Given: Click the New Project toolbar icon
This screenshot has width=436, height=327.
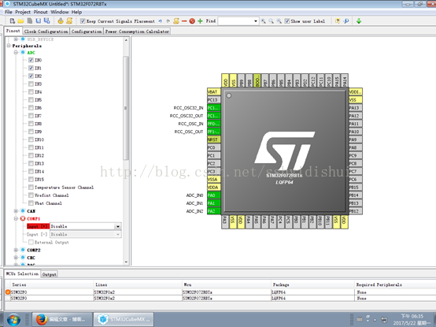Looking at the screenshot, I should point(13,20).
